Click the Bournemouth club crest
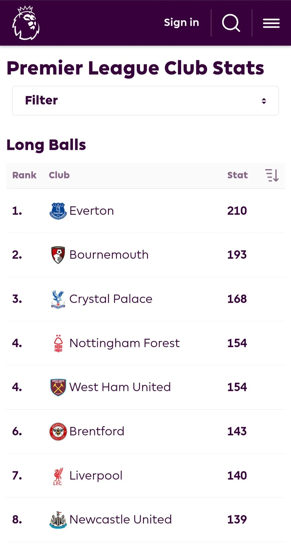The width and height of the screenshot is (291, 552). [x=58, y=255]
